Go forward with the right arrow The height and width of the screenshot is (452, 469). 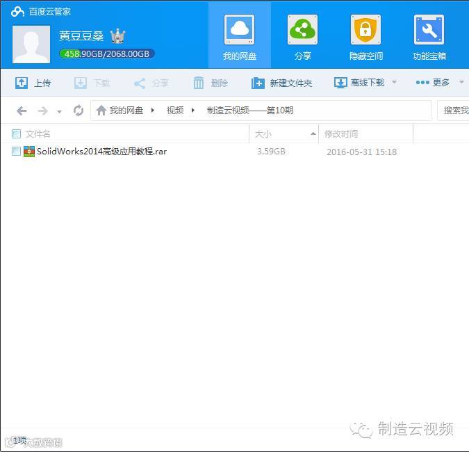pos(43,111)
